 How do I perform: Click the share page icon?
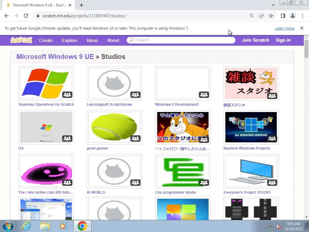point(261,16)
